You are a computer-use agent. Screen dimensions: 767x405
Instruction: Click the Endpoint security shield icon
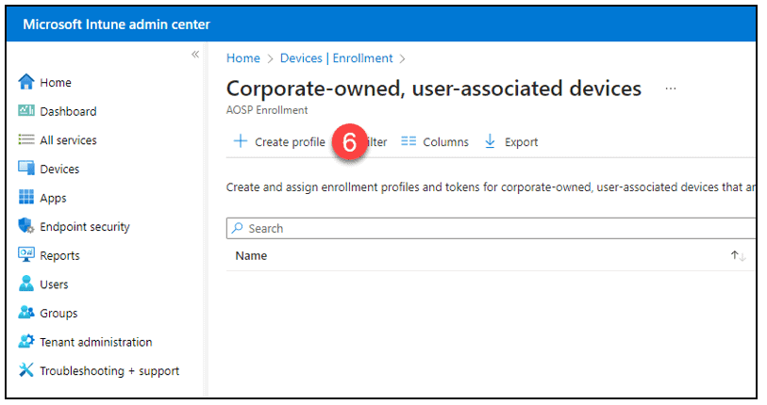click(x=25, y=226)
